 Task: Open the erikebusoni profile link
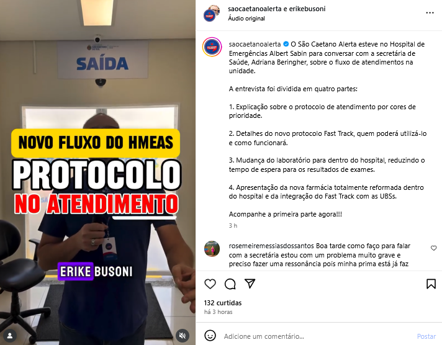click(x=307, y=9)
